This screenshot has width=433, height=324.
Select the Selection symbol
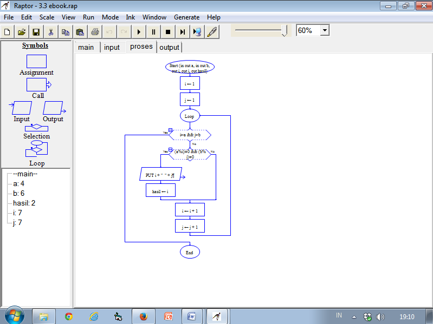[x=36, y=128]
